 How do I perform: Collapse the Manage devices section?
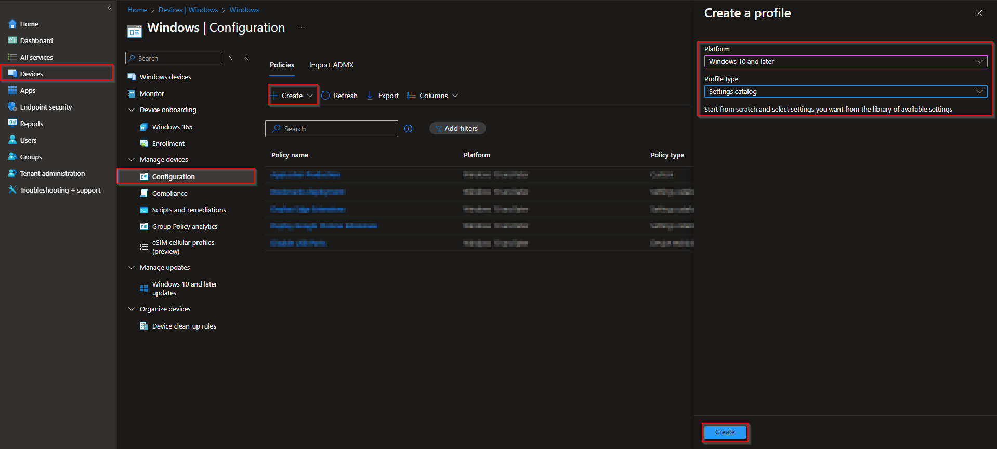[132, 159]
